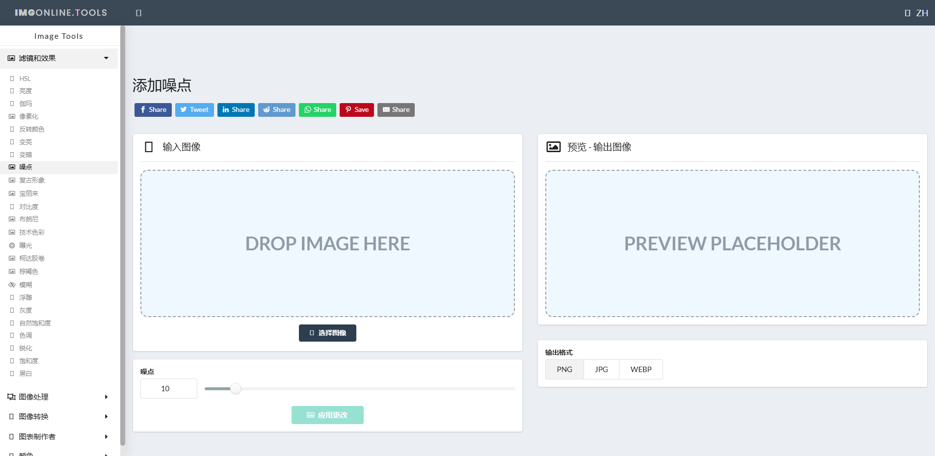The width and height of the screenshot is (935, 456).
Task: Open the 饱和度 saturation filter
Action: 28,361
